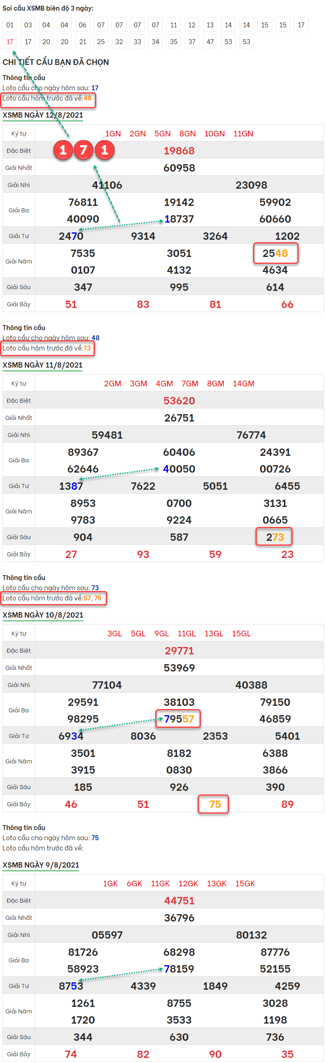Choose loto number 25 box
The width and height of the screenshot is (326, 1062).
(101, 42)
